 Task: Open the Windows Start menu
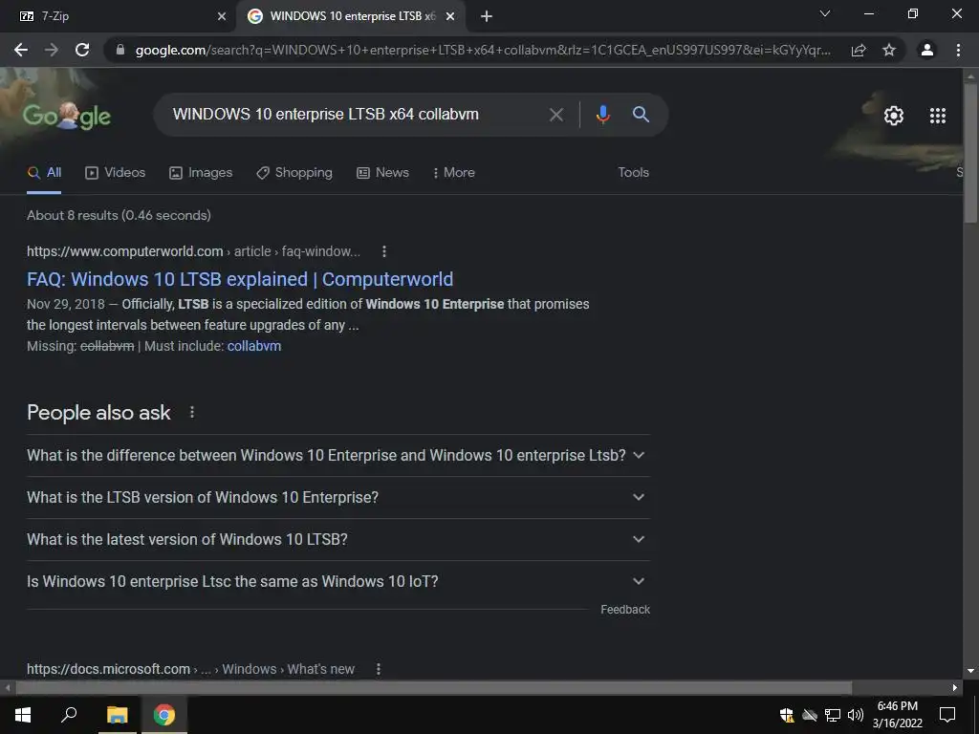(x=23, y=715)
